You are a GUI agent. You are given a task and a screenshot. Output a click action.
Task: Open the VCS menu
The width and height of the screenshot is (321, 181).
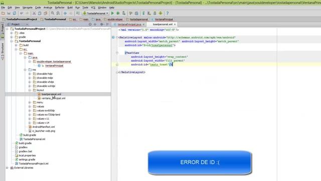point(93,8)
